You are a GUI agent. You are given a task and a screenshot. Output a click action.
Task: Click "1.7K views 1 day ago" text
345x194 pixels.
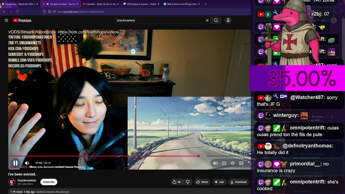[23, 192]
